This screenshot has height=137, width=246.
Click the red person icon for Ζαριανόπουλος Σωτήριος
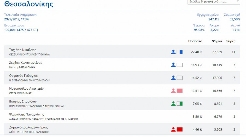point(173,129)
